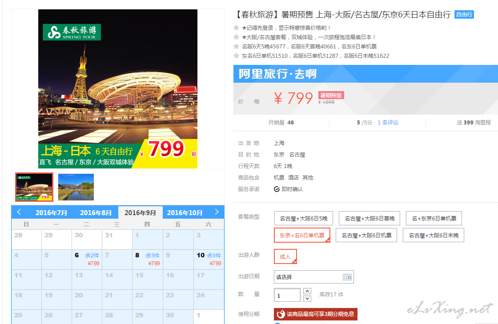This screenshot has width=498, height=324.
Task: Click the main Nagoya tower product image
Action: [118, 89]
